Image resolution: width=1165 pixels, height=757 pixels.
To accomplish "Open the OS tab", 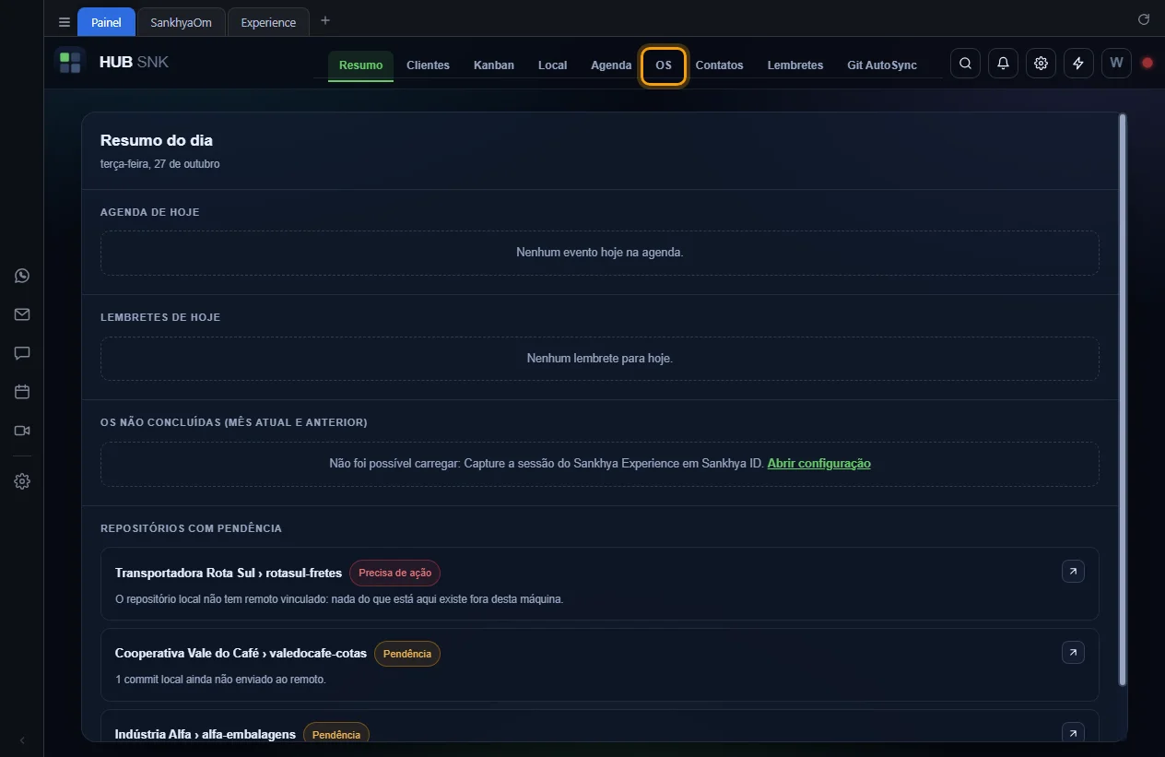I will tap(664, 65).
